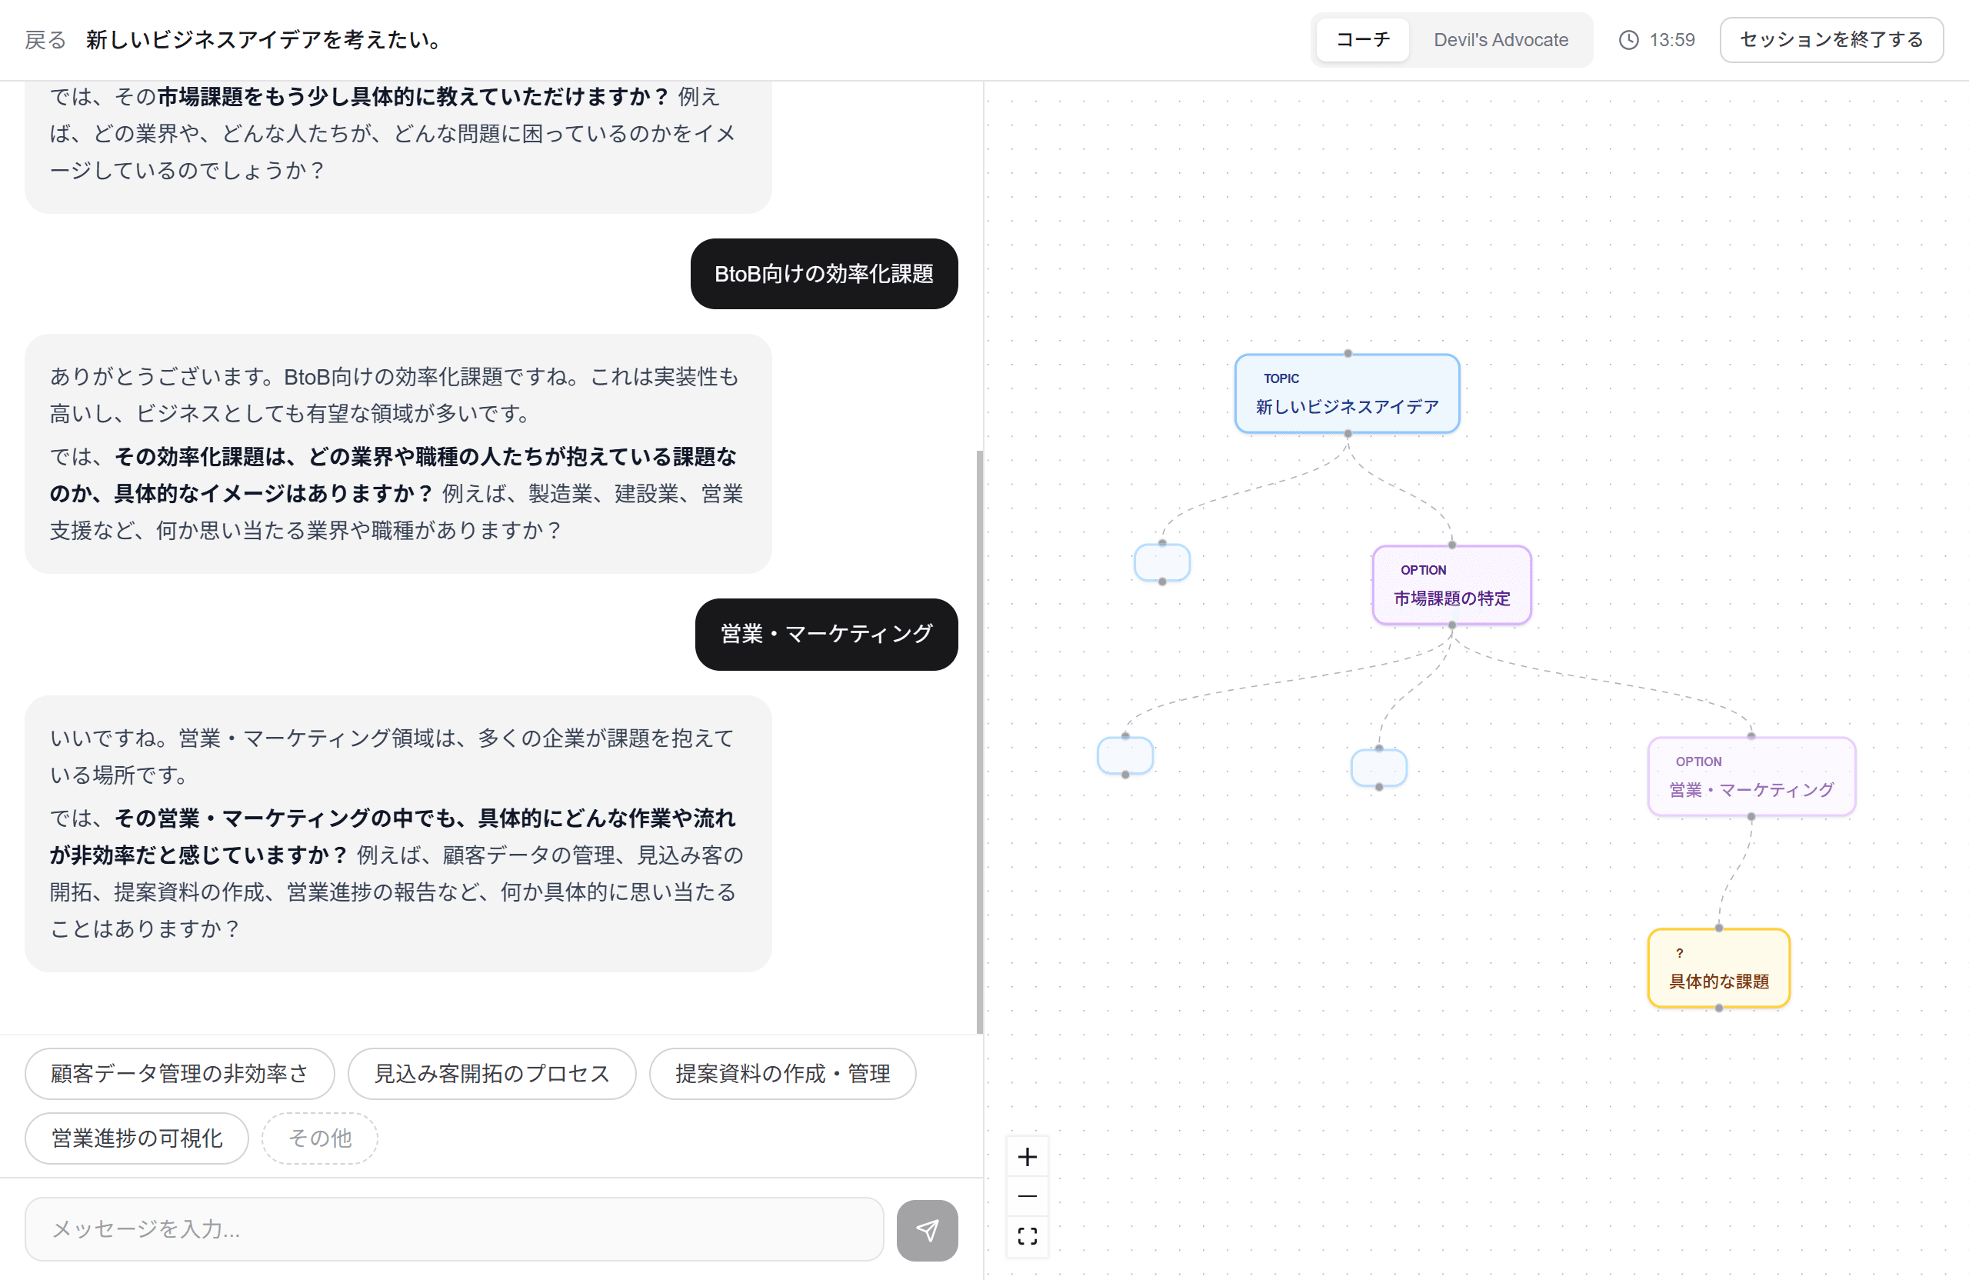Click the セッションを終了する button

pos(1831,39)
